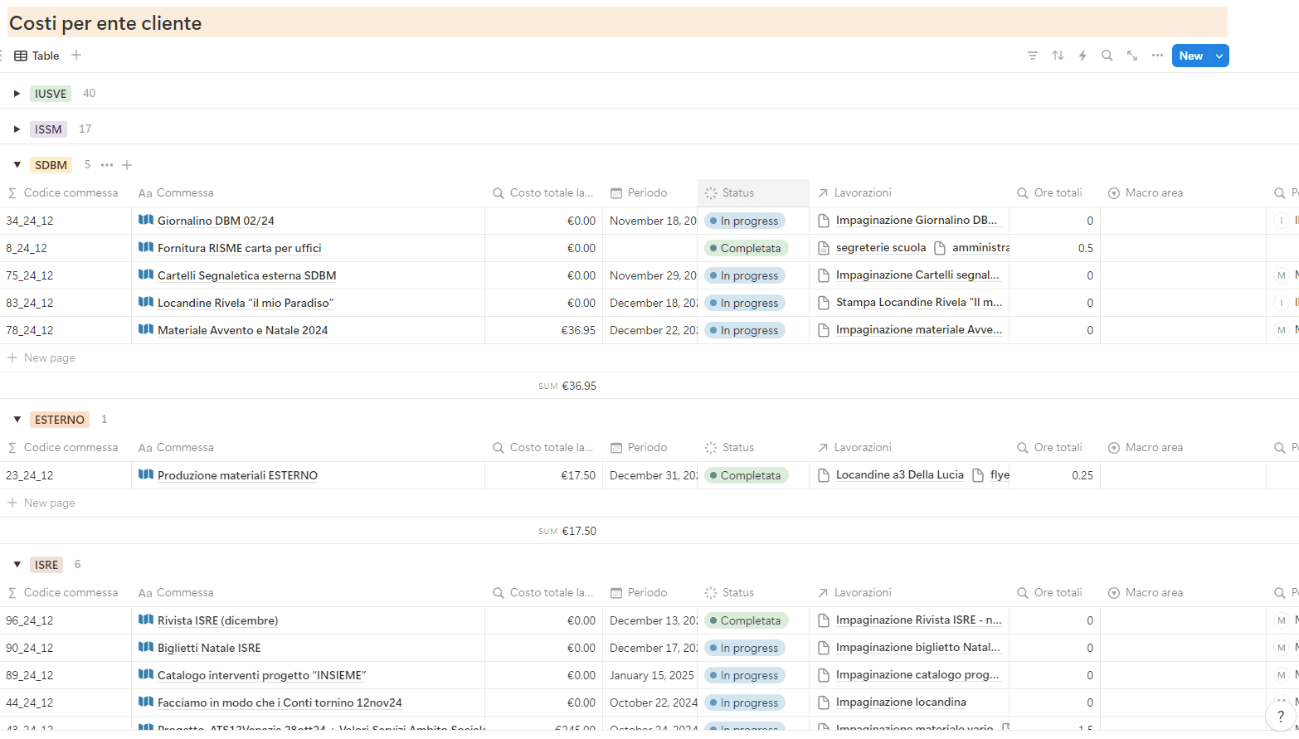Expand the IUSVE group

pos(17,94)
